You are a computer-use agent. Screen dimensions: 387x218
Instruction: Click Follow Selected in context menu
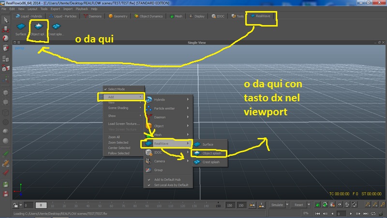(124, 153)
